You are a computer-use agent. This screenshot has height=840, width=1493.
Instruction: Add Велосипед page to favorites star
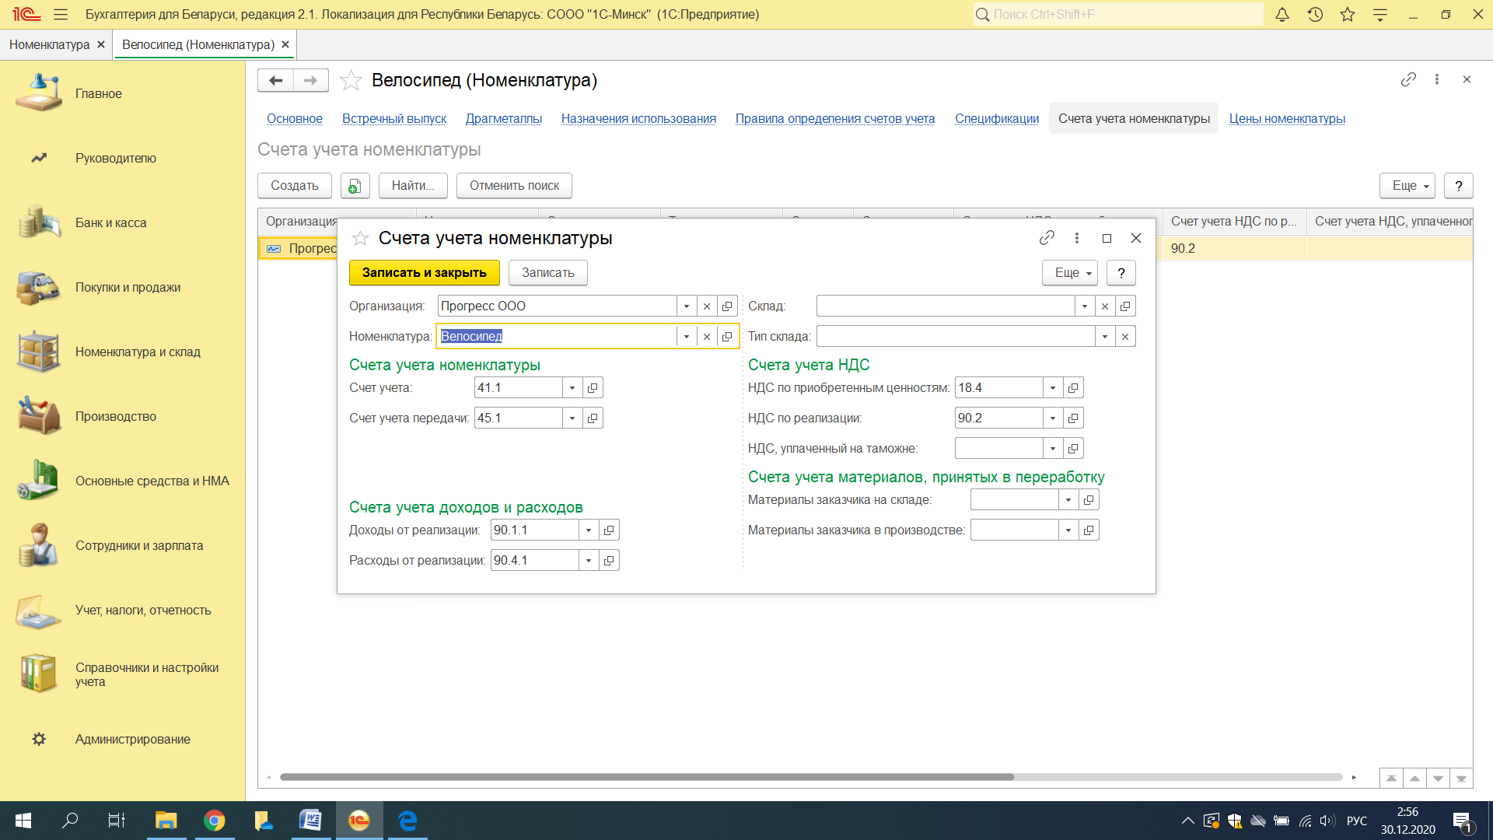[x=351, y=80]
